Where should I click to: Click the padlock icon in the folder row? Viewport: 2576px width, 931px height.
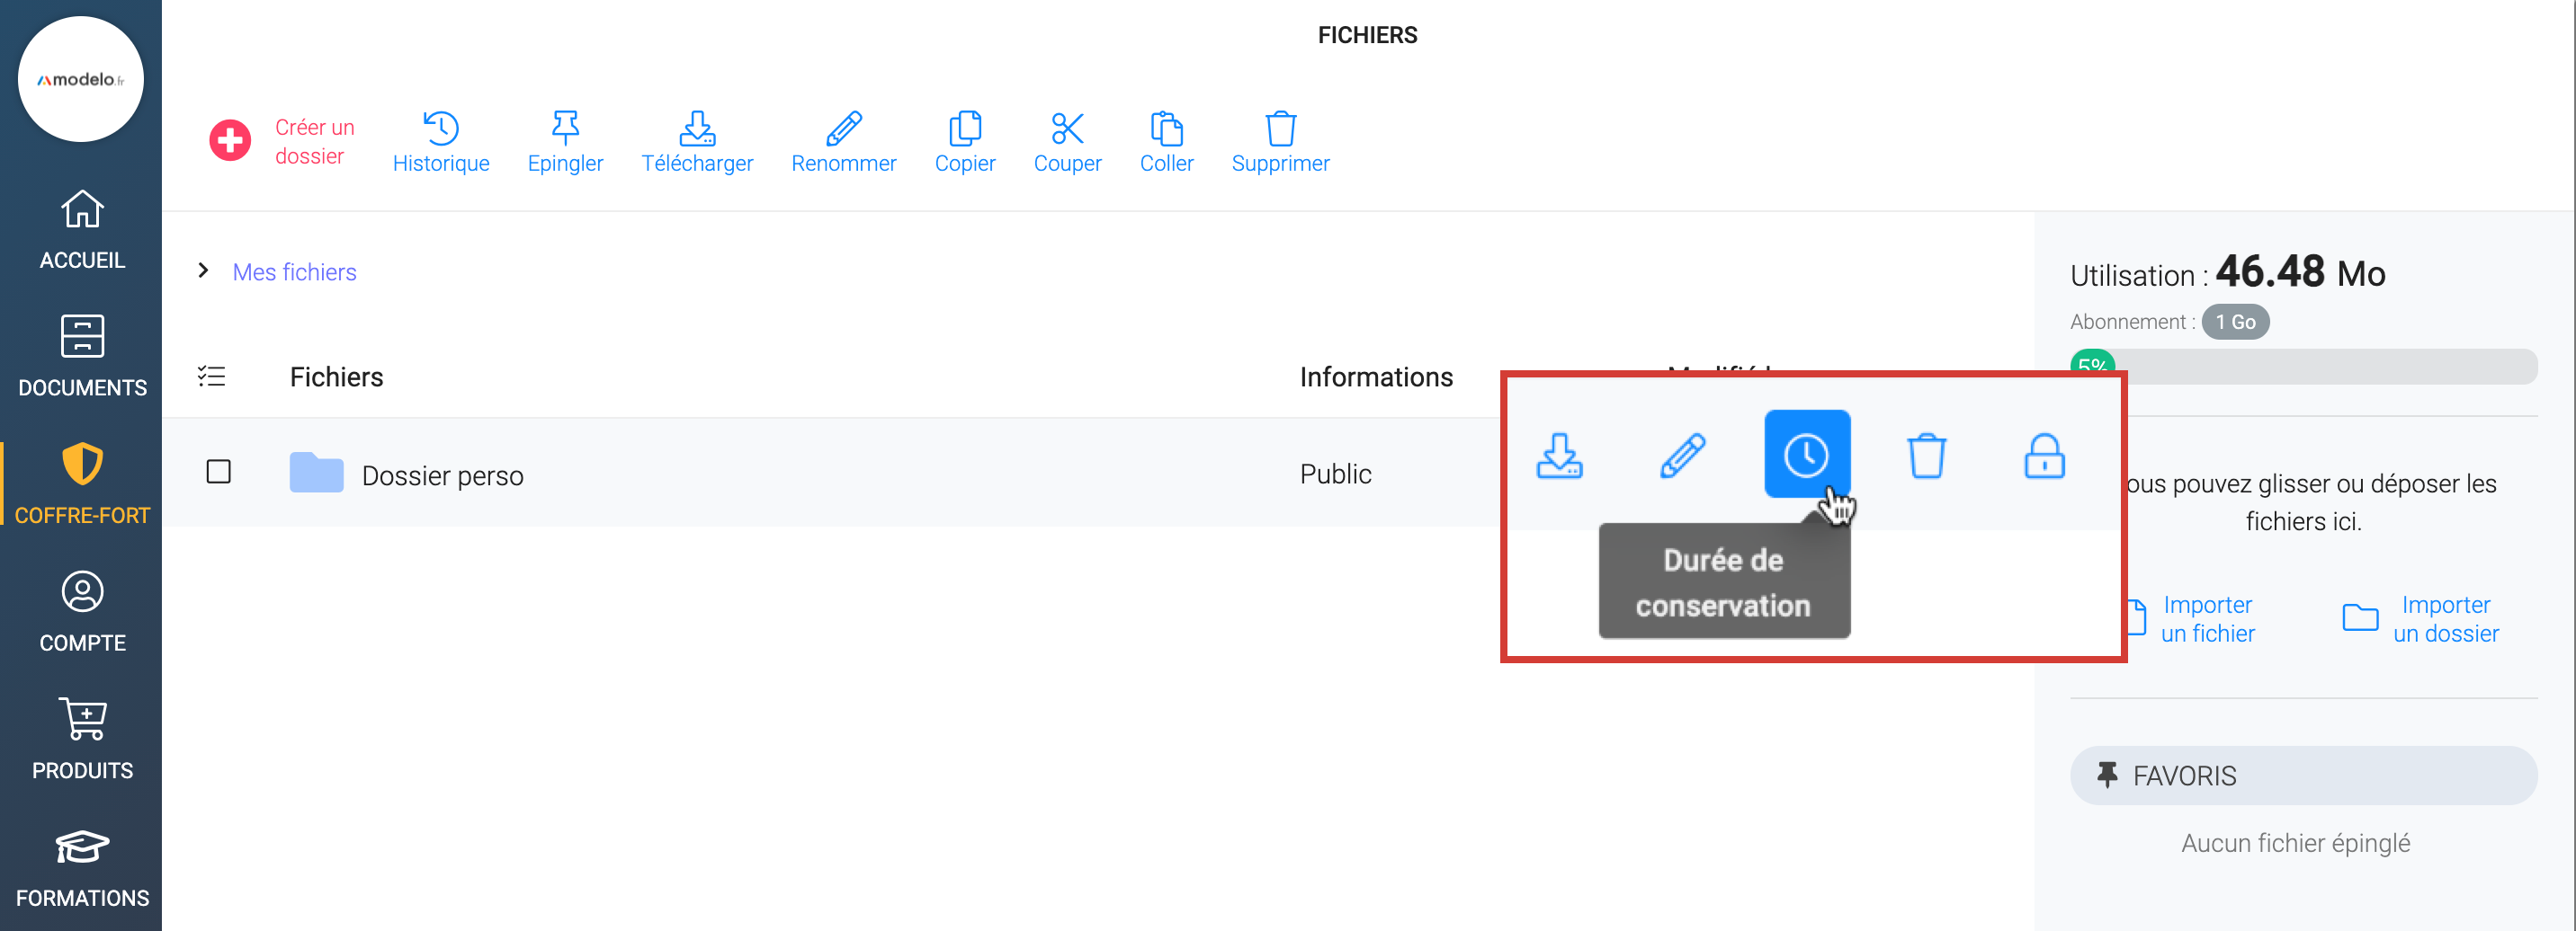point(2044,456)
